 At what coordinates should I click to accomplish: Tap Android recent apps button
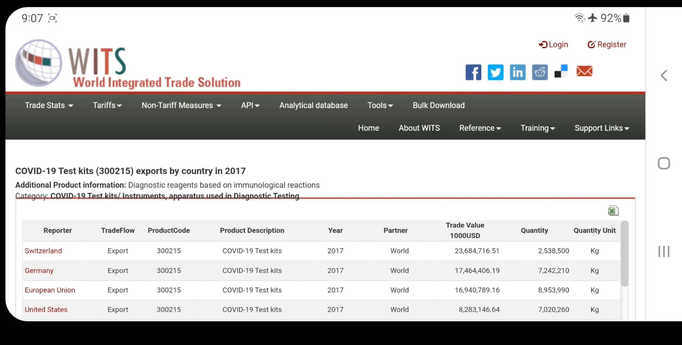point(664,251)
